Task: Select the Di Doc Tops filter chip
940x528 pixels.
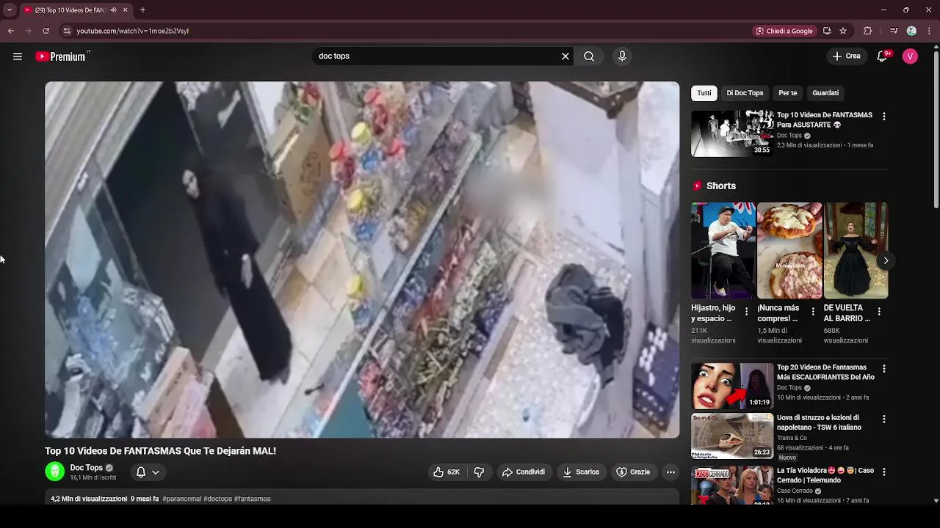Action: [745, 93]
